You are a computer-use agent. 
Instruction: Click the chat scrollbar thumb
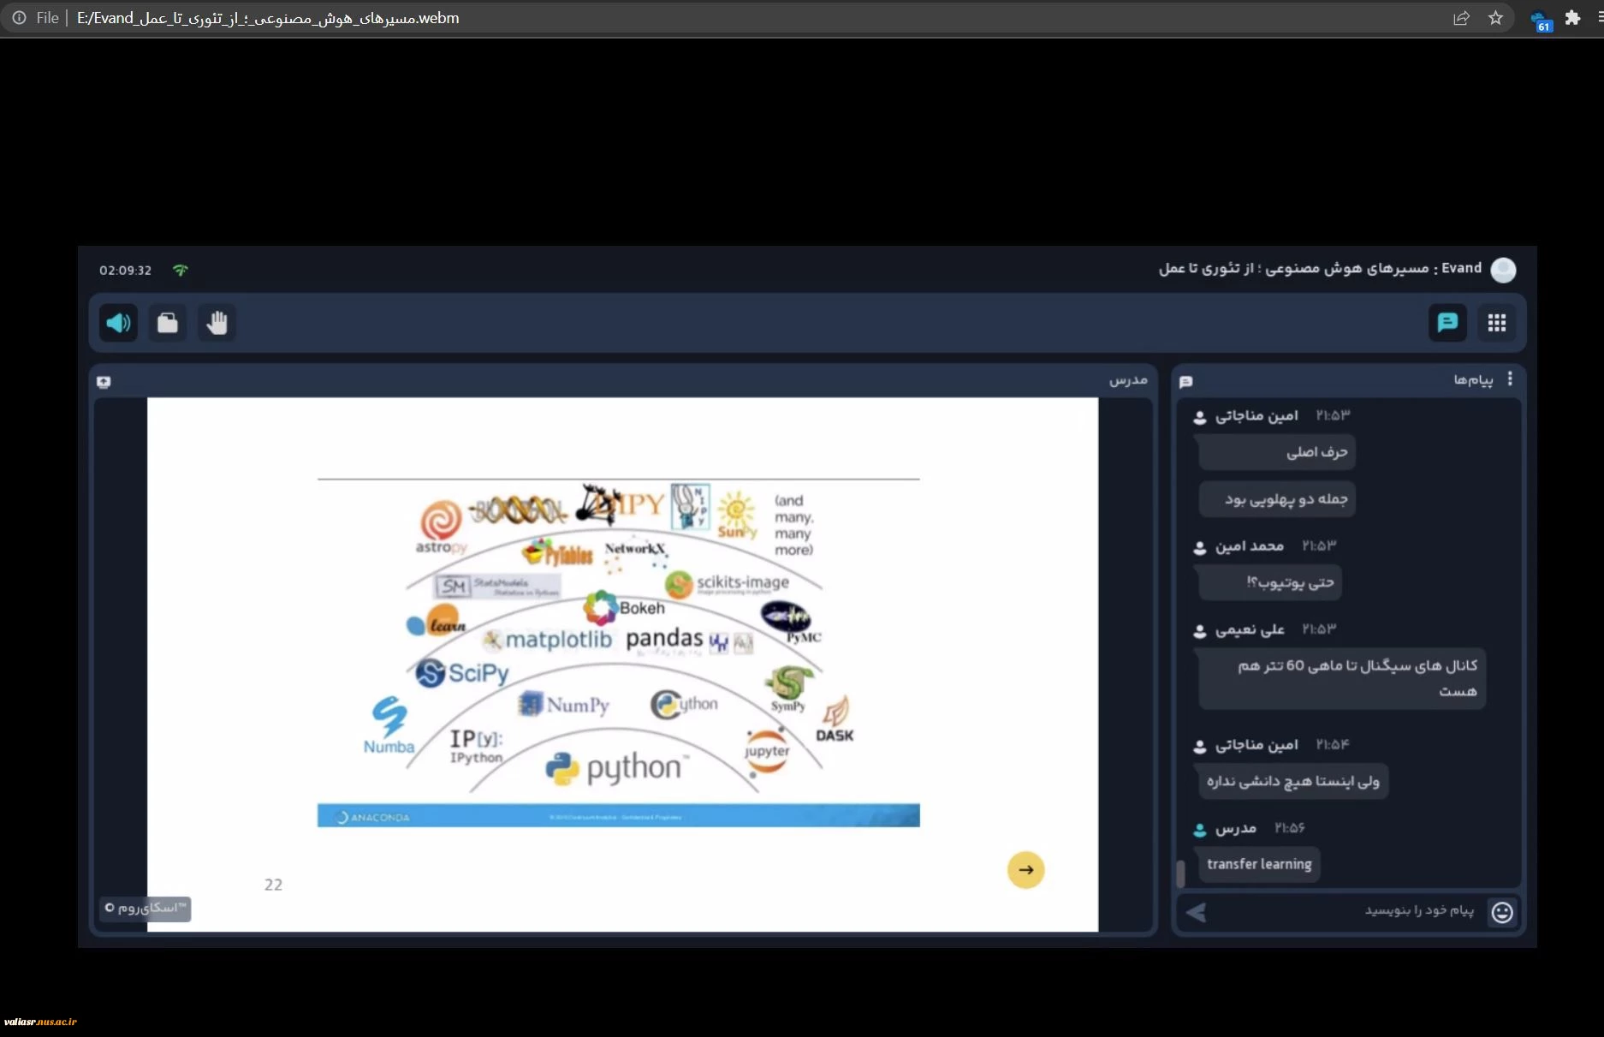1181,873
